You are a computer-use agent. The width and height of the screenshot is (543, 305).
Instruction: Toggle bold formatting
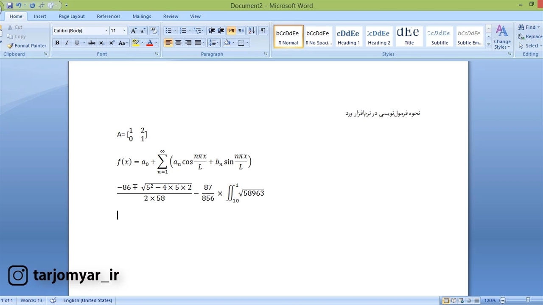57,43
